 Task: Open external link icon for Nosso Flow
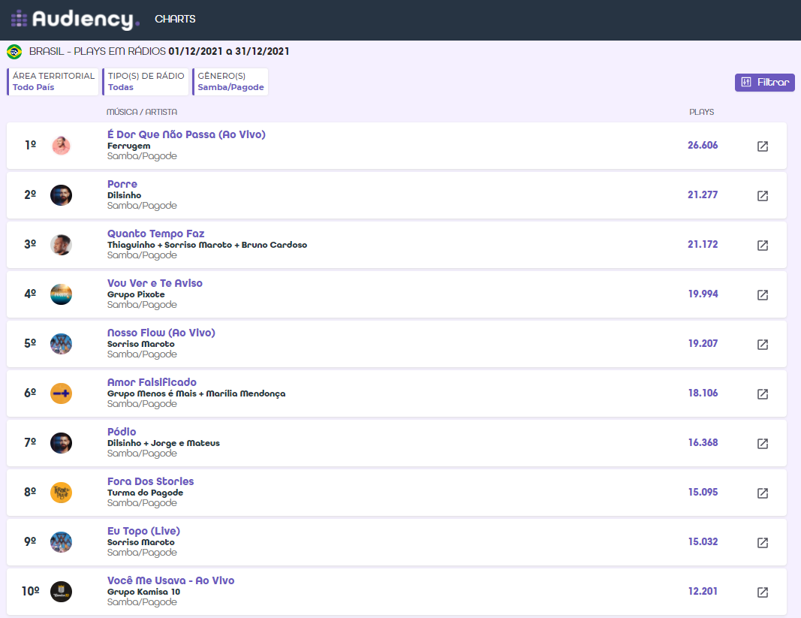762,345
